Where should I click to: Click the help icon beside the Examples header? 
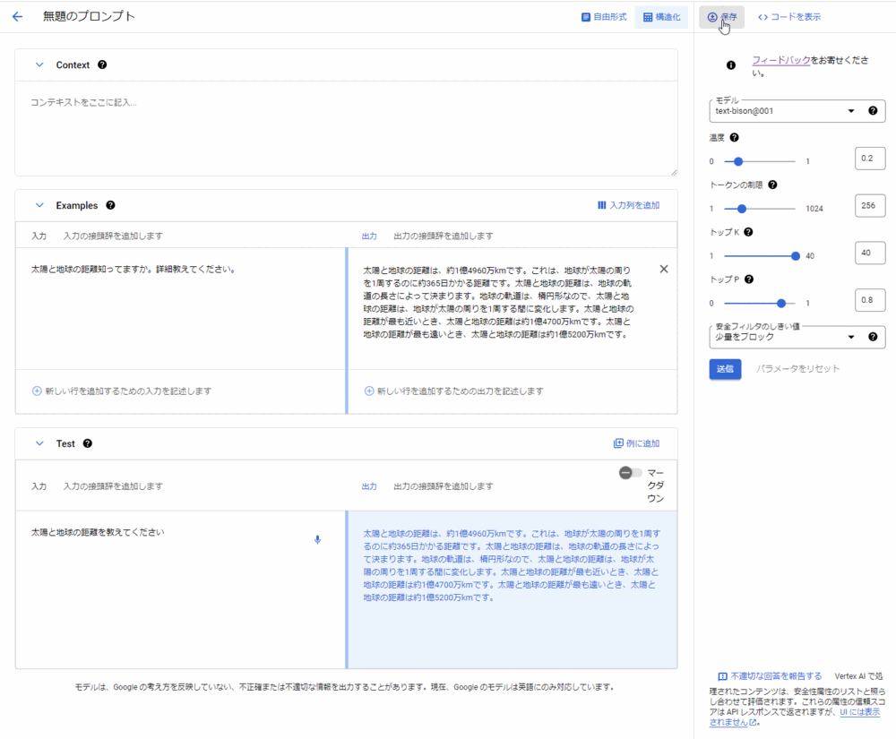click(110, 205)
